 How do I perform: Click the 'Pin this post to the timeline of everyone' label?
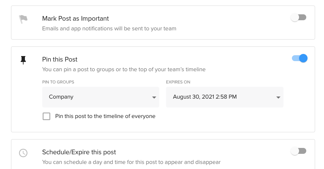[x=105, y=116]
